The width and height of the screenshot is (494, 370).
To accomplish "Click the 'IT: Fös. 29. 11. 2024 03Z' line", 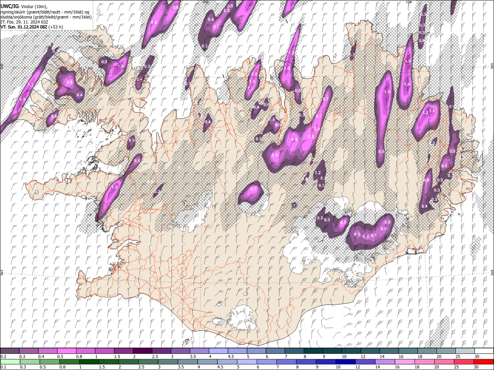I will pos(24,22).
